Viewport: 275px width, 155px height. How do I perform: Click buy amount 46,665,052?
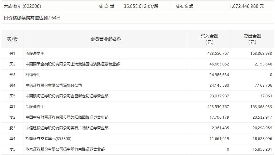tap(219, 64)
